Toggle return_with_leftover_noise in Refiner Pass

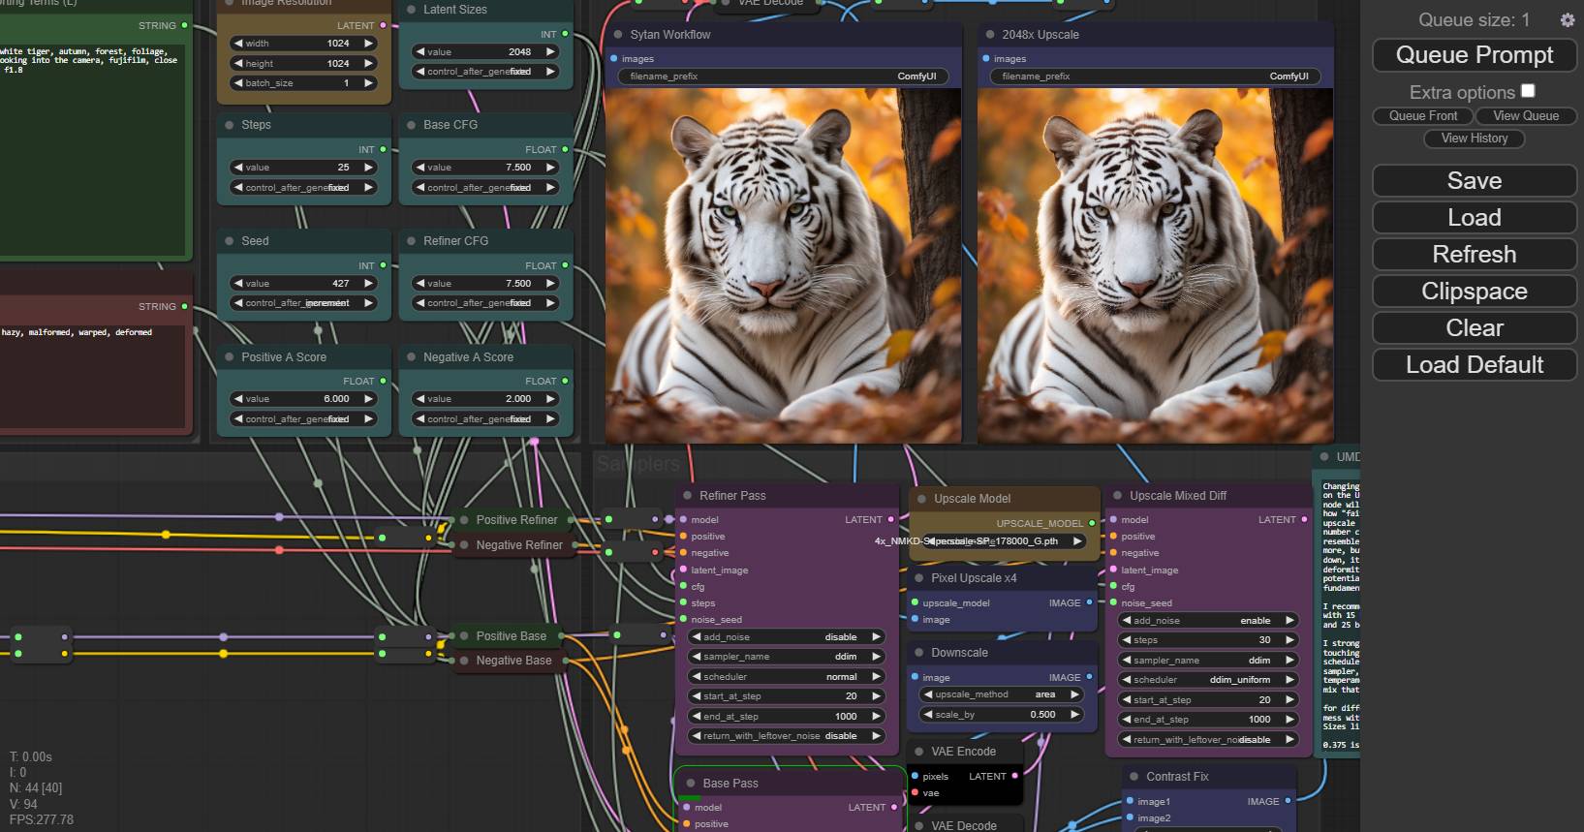point(787,736)
